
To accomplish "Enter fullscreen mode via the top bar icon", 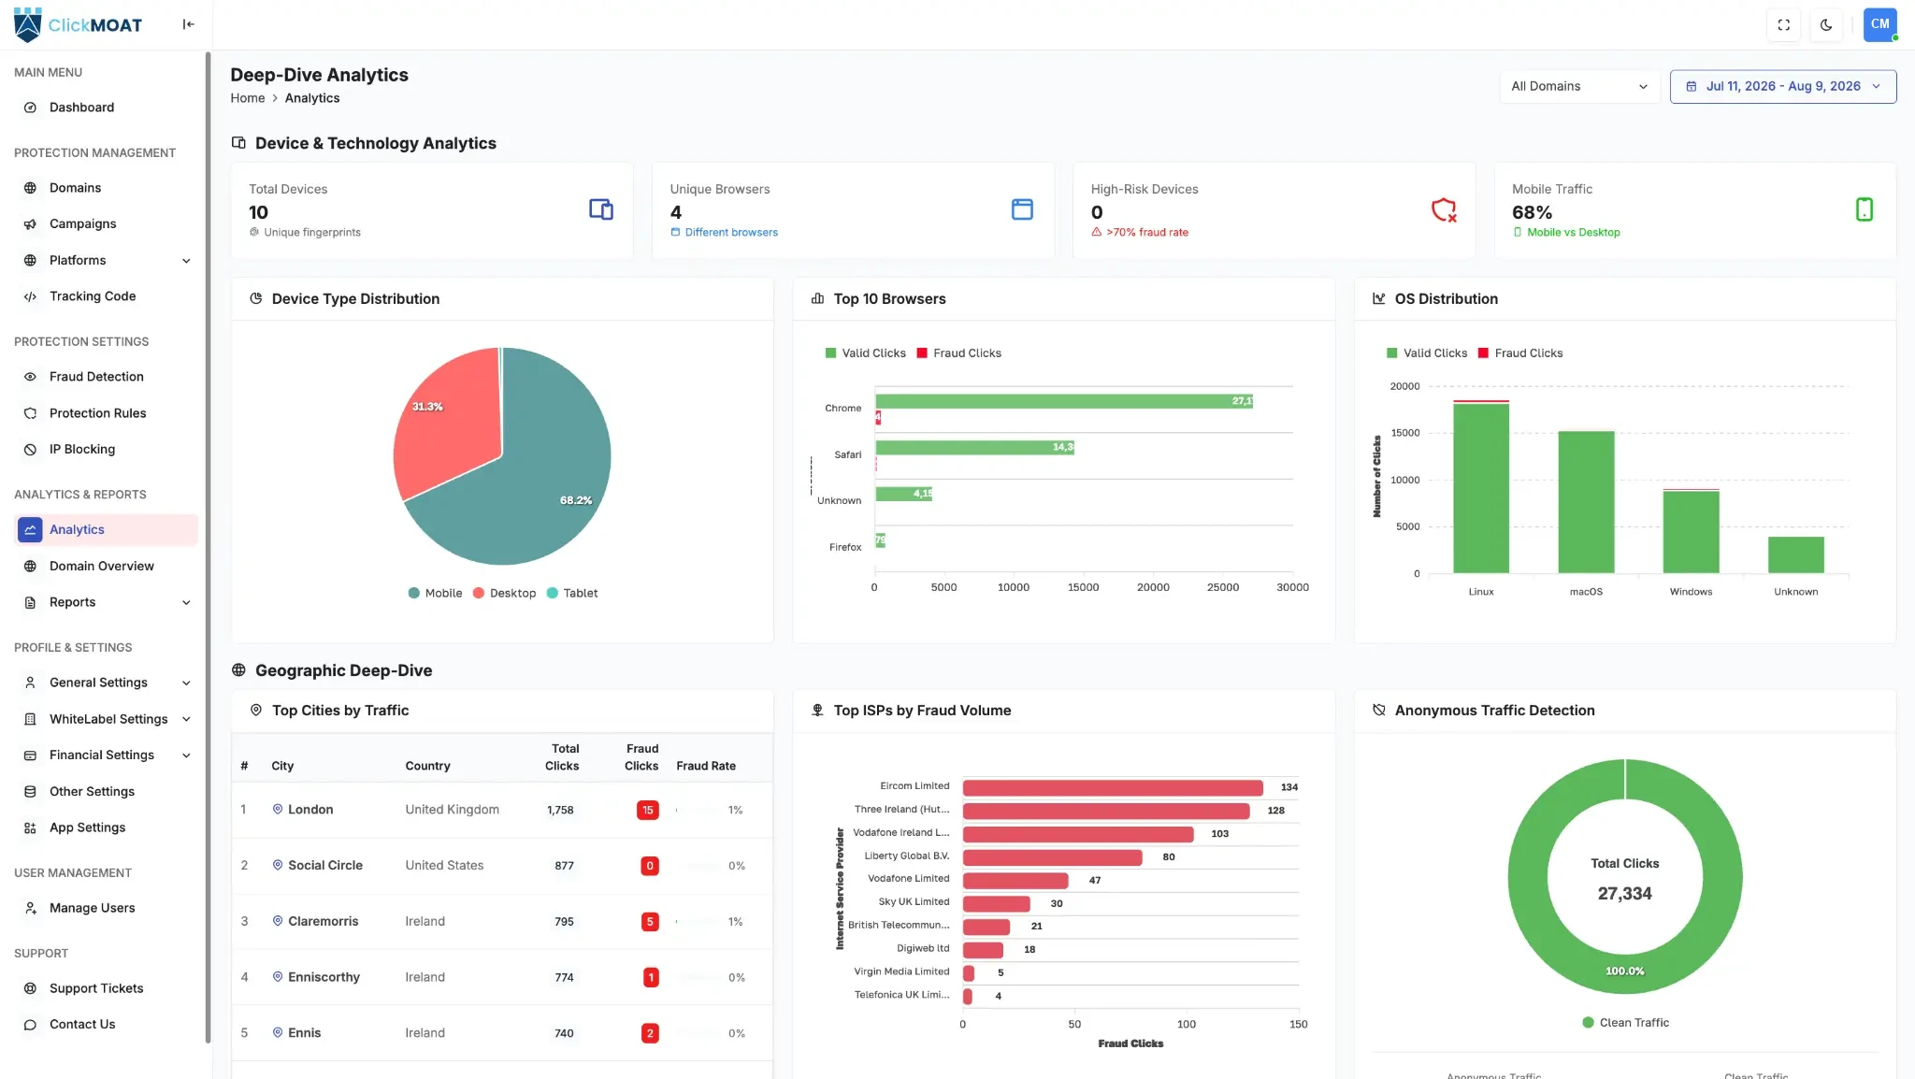I will (x=1783, y=25).
